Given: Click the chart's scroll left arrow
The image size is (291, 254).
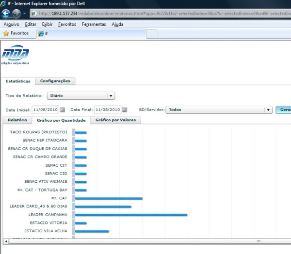Looking at the screenshot, I should (6, 241).
